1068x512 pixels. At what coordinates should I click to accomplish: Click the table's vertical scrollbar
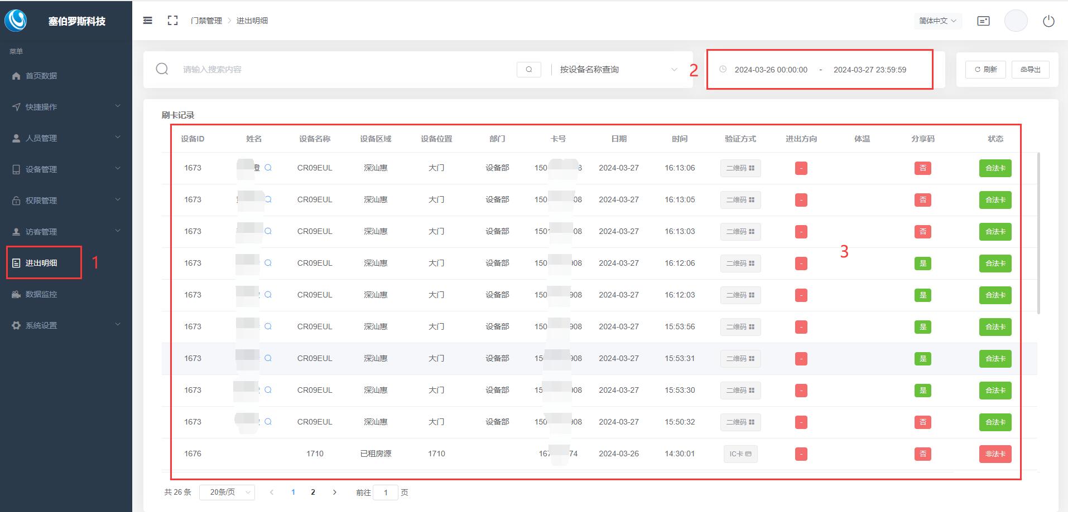tap(1038, 234)
